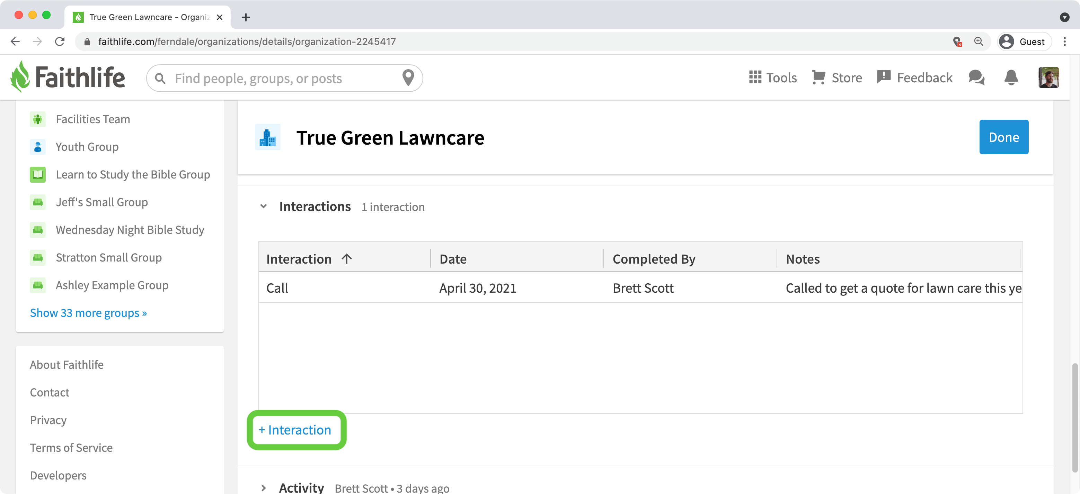
Task: Open Learn to Study the Bible Group
Action: click(x=133, y=175)
